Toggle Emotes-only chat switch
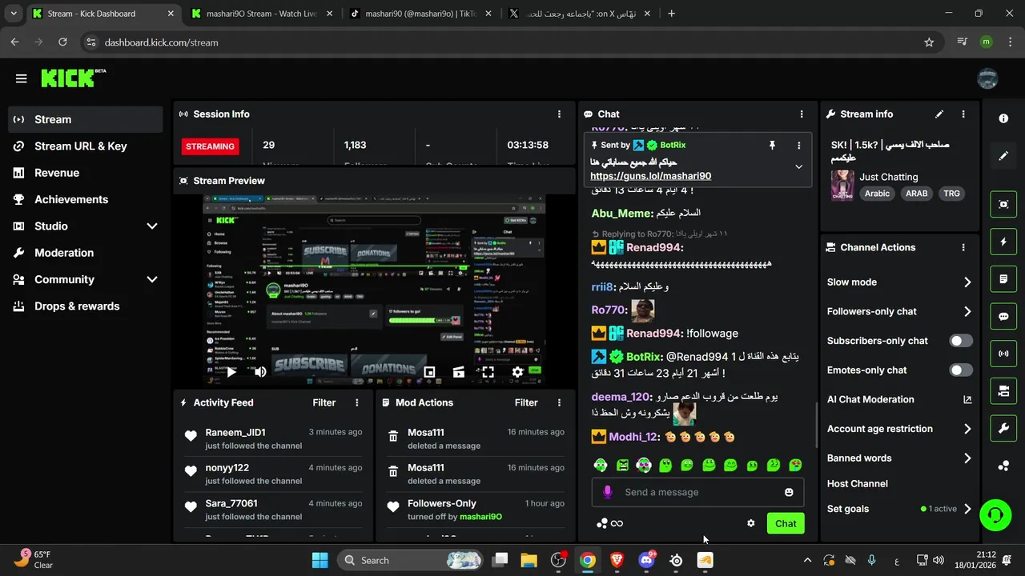Viewport: 1025px width, 576px height. tap(961, 370)
